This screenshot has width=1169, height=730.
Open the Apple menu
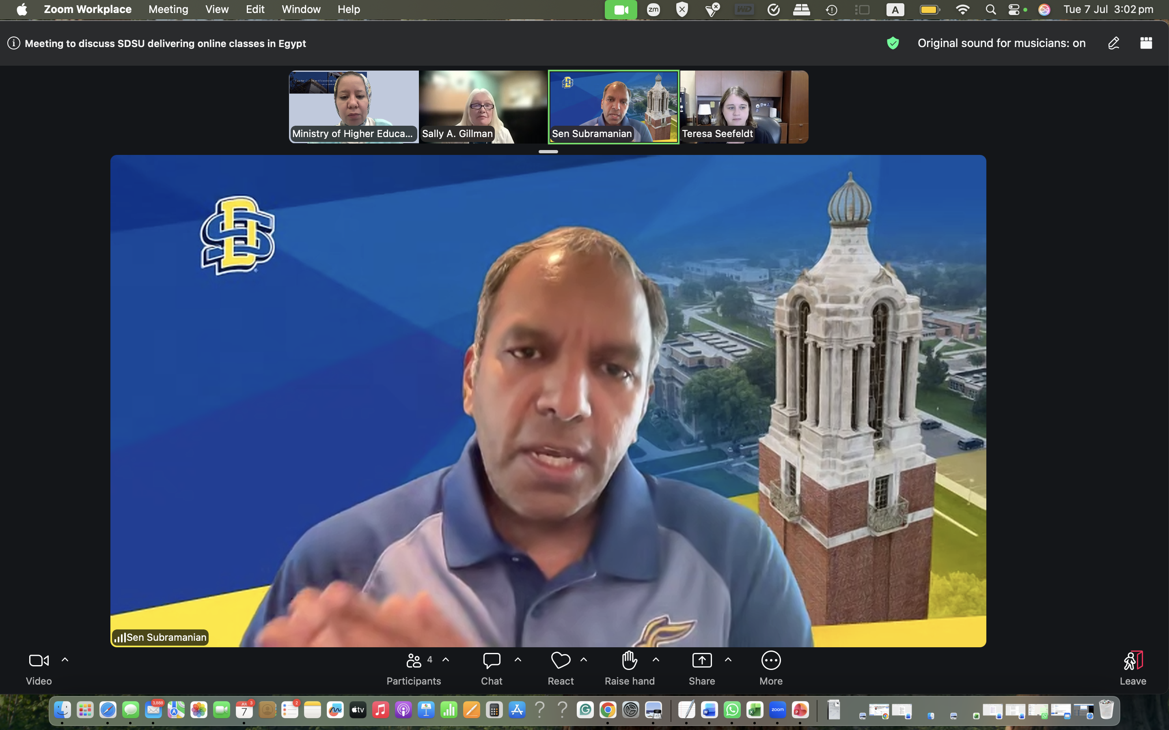coord(22,10)
